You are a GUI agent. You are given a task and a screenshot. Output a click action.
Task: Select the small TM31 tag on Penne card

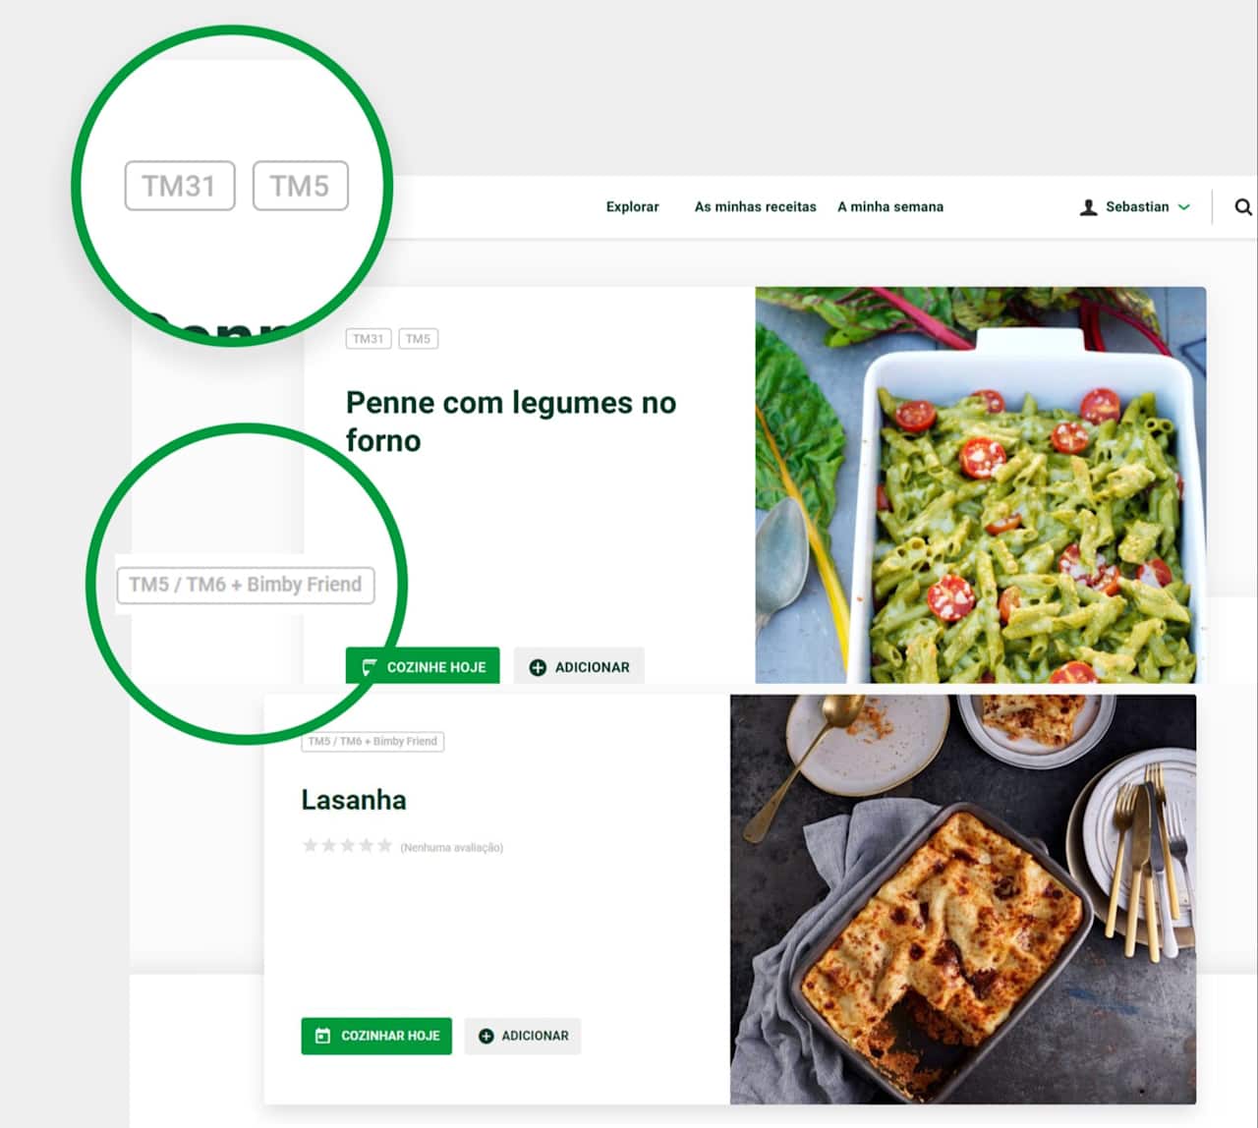point(369,339)
